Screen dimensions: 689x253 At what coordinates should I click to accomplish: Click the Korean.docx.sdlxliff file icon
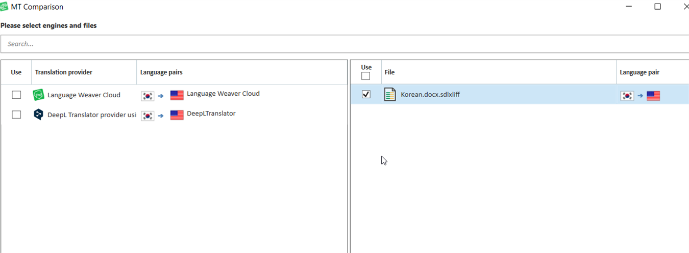coord(390,94)
